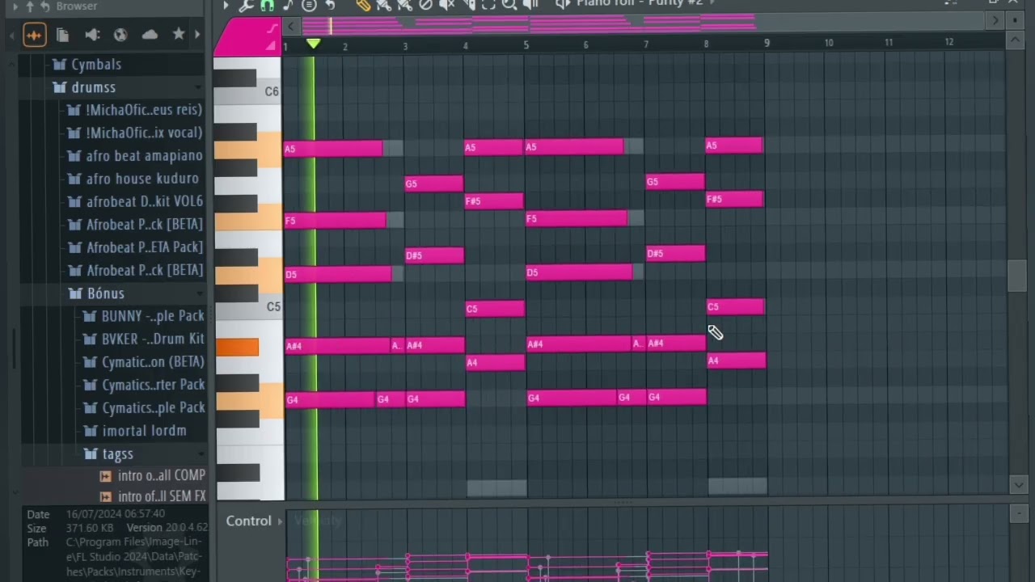
Task: Open the globe Library tab icon
Action: point(120,35)
